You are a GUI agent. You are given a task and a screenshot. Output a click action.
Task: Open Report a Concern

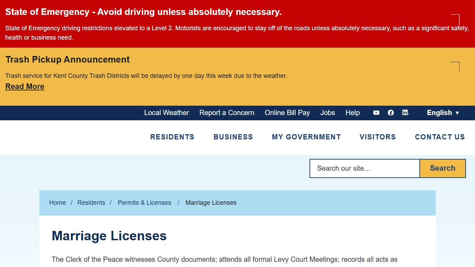click(x=227, y=113)
